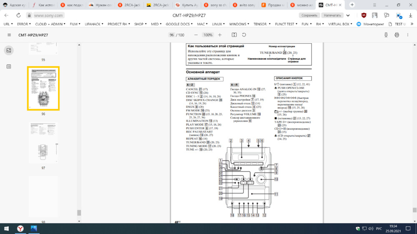This screenshot has height=234, width=417.
Task: Expand the FILM bookmarks folder
Action: 75,24
